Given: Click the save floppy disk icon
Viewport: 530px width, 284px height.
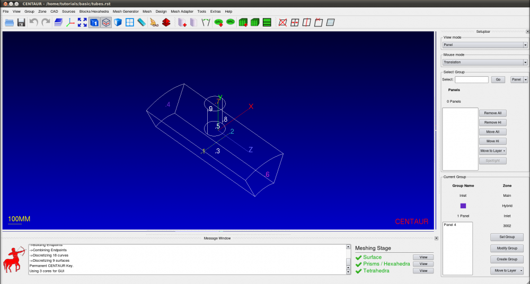Looking at the screenshot, I should (21, 23).
